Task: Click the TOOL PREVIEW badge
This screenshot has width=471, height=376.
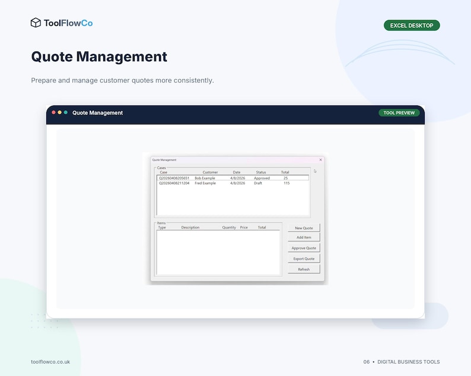Action: (399, 113)
